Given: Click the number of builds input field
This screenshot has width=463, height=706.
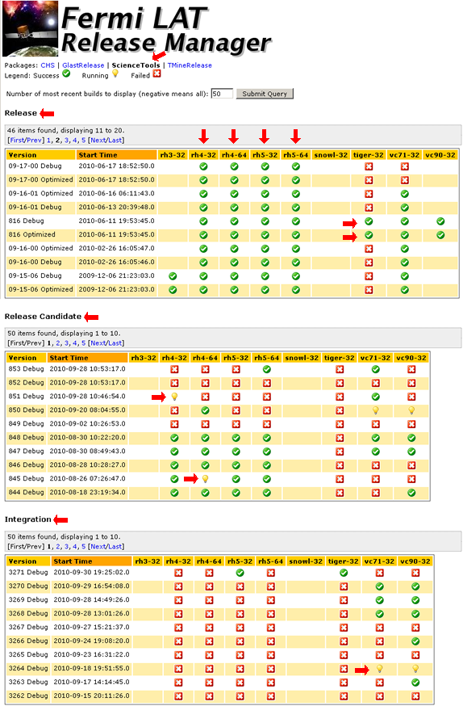Looking at the screenshot, I should [x=222, y=94].
